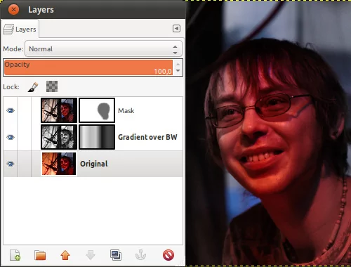Click the Opacity slider bar
This screenshot has width=351, height=267.
tap(88, 67)
